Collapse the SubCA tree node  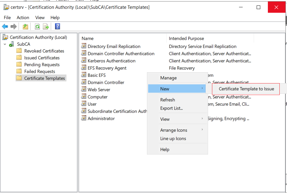pyautogui.click(x=5, y=44)
